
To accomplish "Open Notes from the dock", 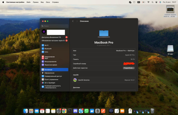I will (53, 111).
